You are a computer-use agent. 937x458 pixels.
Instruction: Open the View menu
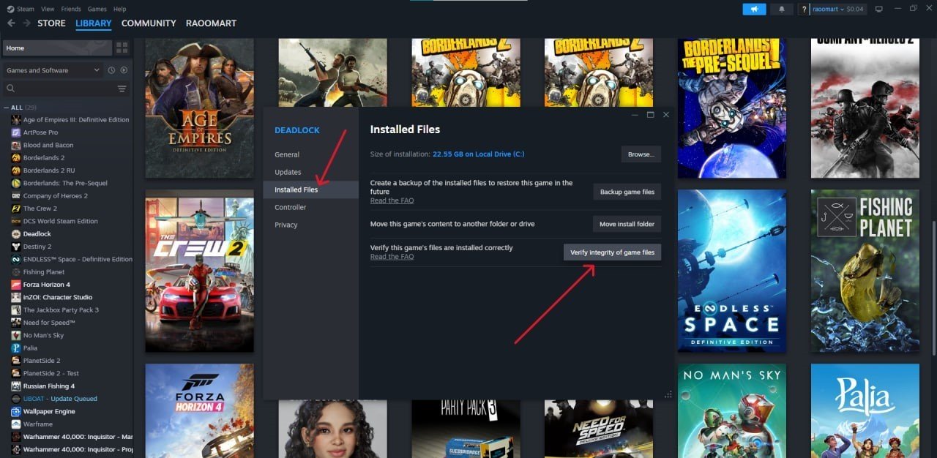[x=48, y=9]
